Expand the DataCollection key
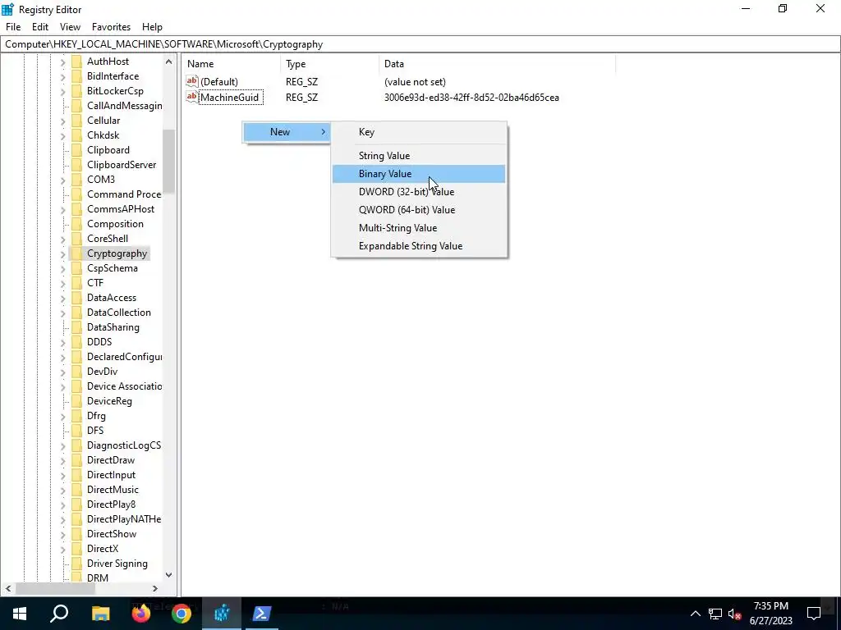 [x=62, y=313]
